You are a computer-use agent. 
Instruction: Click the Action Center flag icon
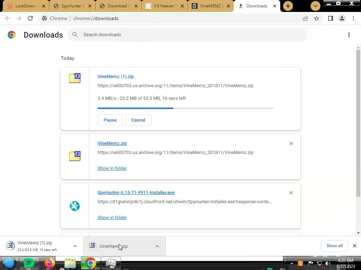(311, 263)
